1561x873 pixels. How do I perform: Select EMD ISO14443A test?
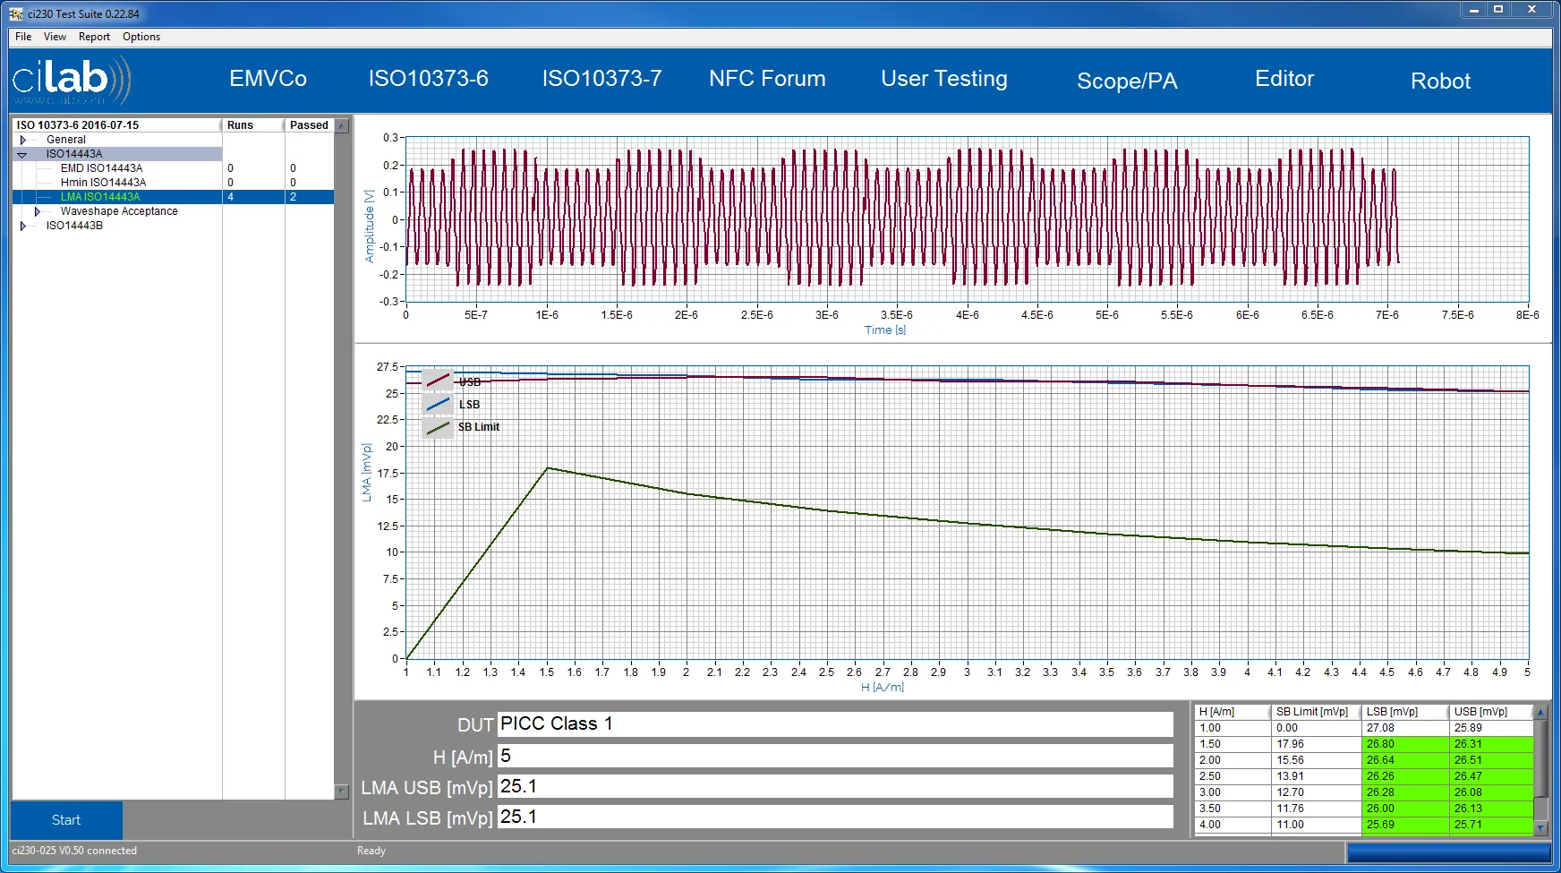[x=101, y=168]
